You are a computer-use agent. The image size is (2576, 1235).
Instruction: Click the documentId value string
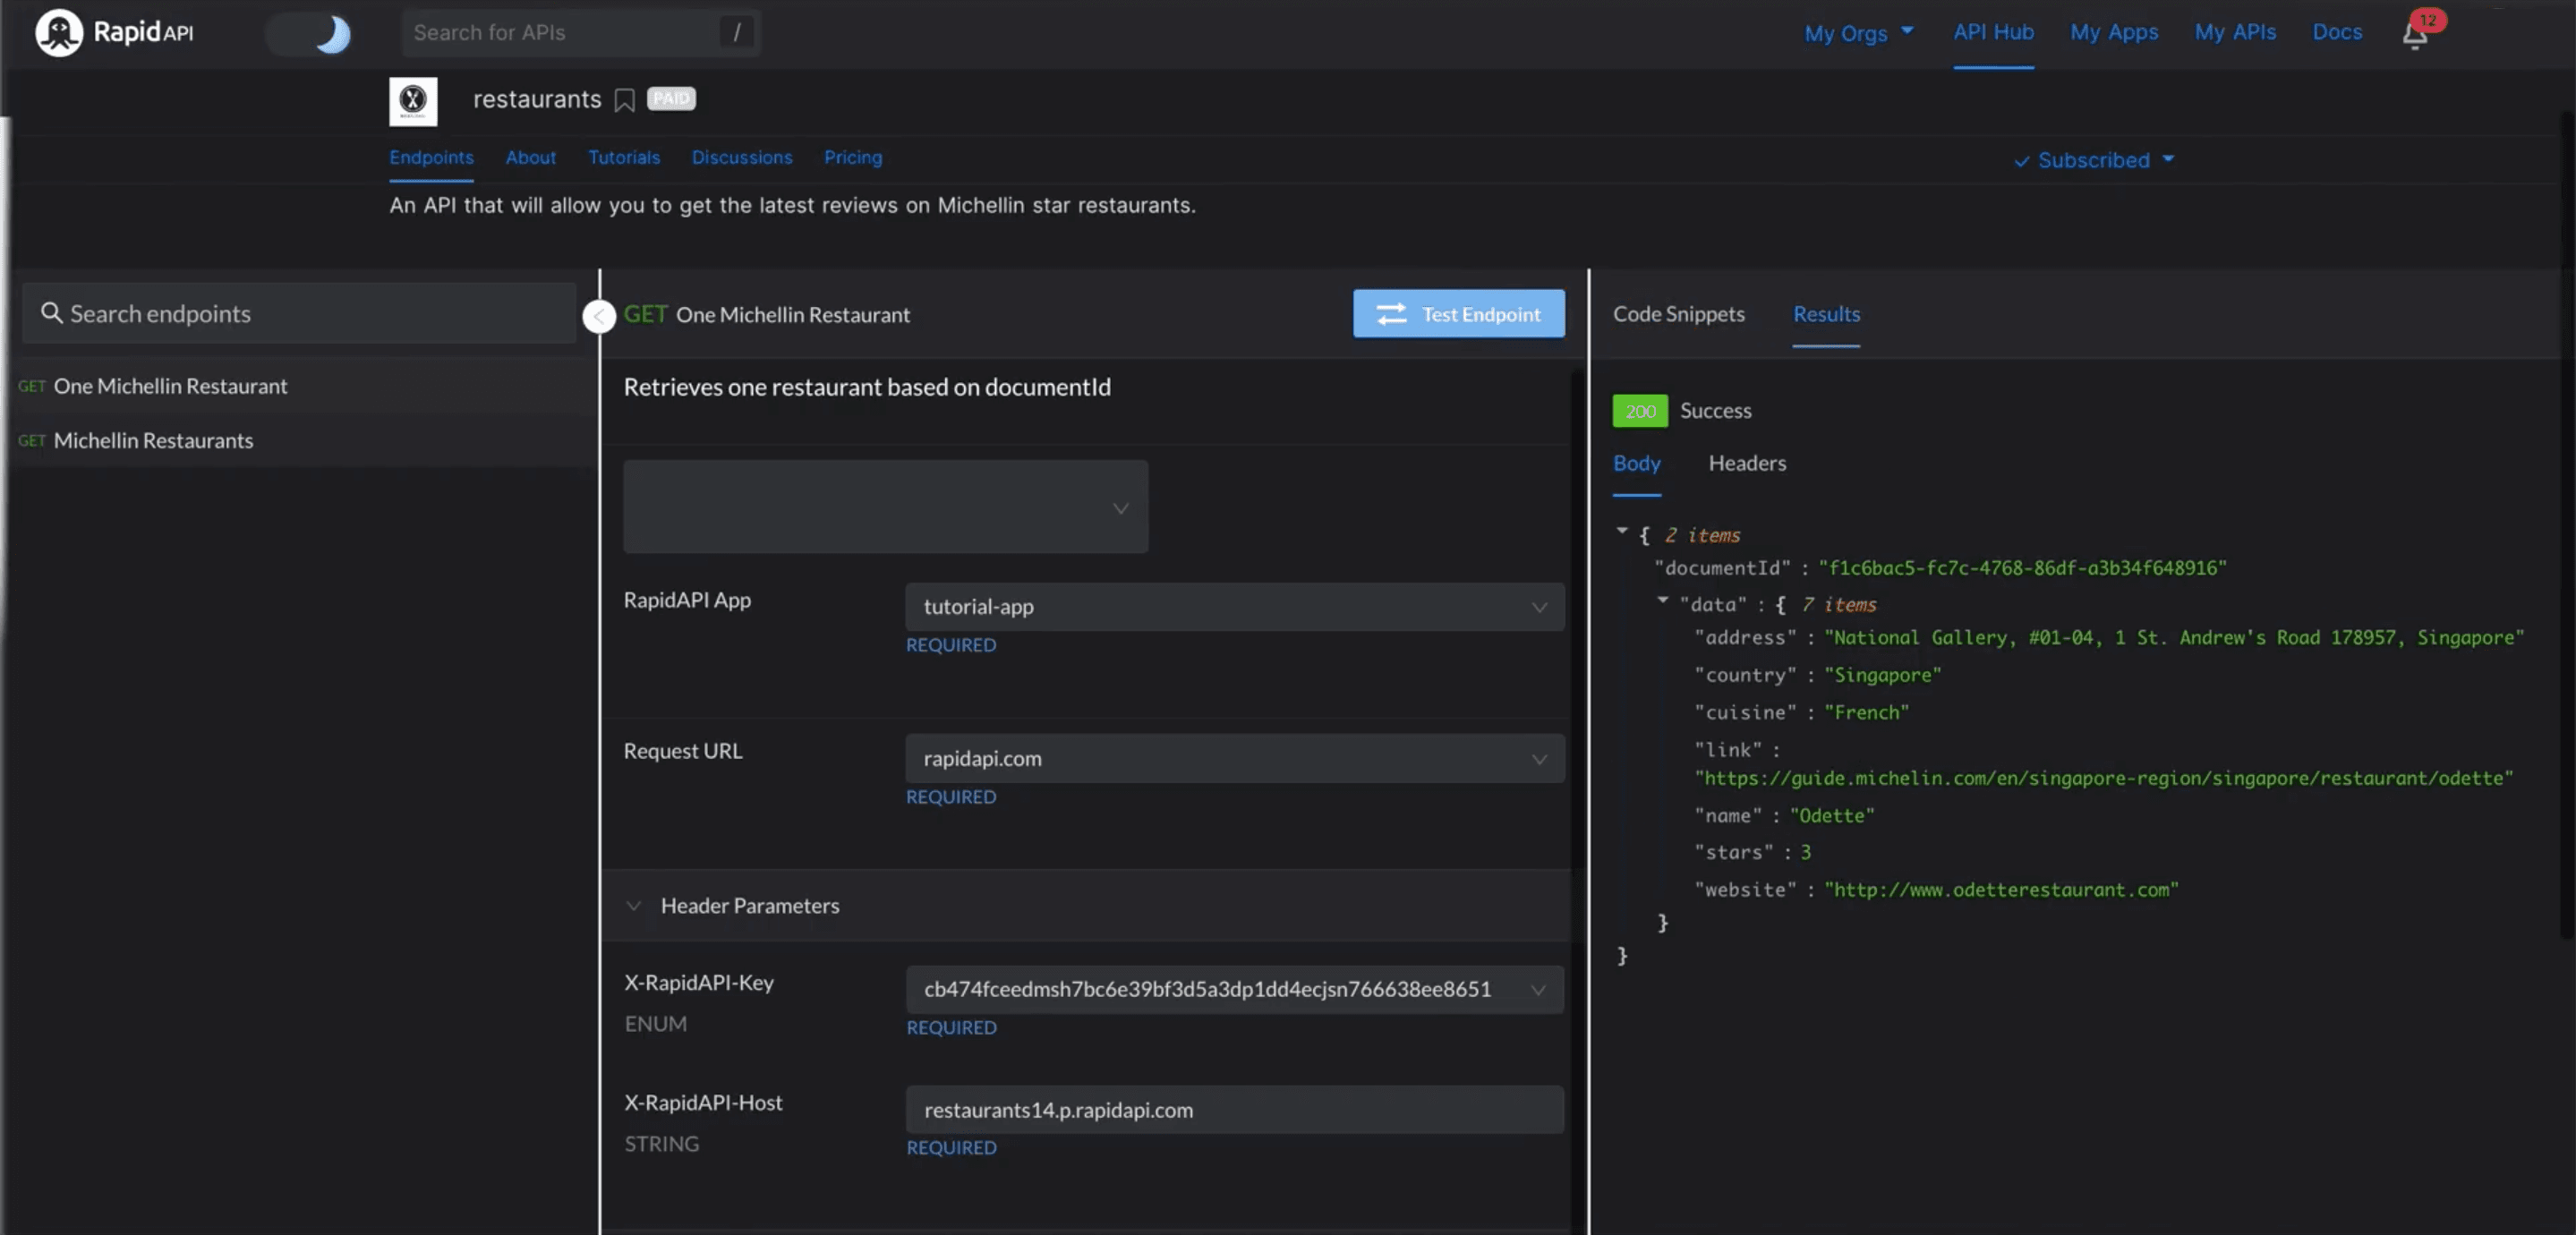[2022, 568]
